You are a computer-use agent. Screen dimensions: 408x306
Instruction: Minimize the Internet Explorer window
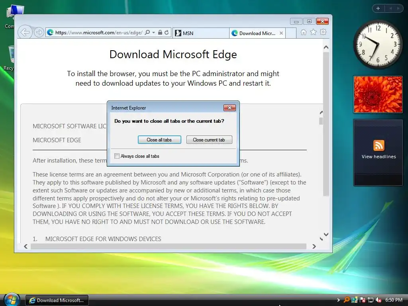point(296,22)
